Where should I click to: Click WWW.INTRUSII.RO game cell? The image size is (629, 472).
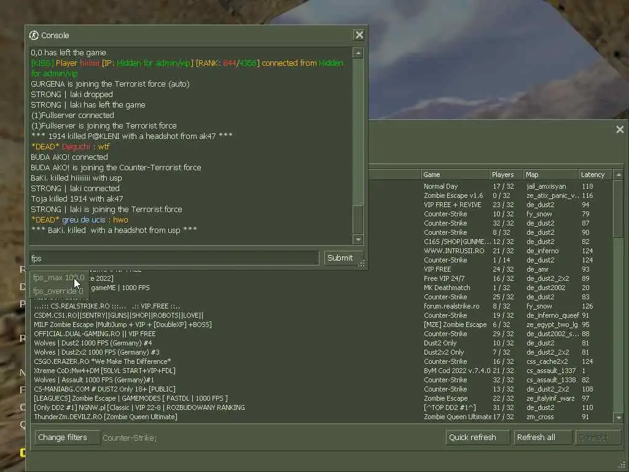tap(454, 251)
